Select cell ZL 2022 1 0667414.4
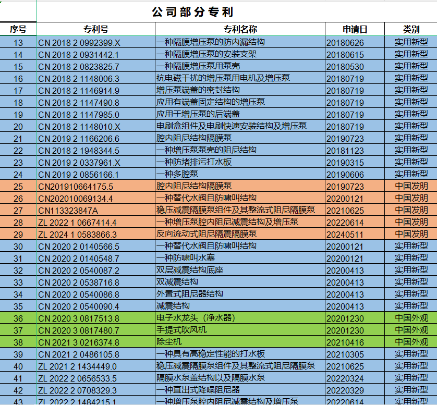Image resolution: width=437 pixels, height=405 pixels. [96, 222]
